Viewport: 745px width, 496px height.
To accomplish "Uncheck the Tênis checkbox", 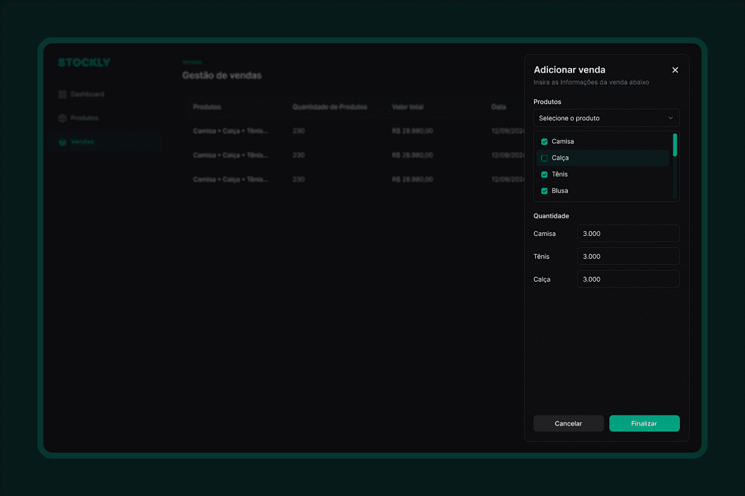I will coord(544,174).
